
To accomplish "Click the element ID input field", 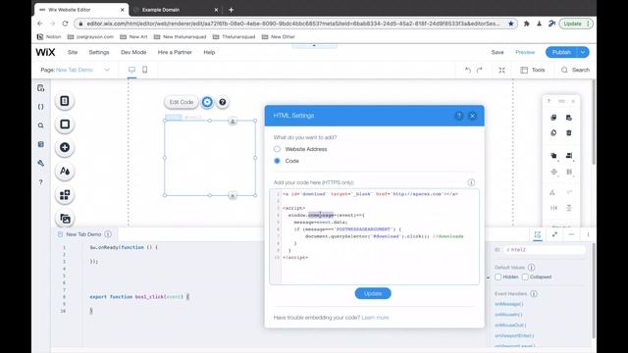I will pyautogui.click(x=545, y=249).
